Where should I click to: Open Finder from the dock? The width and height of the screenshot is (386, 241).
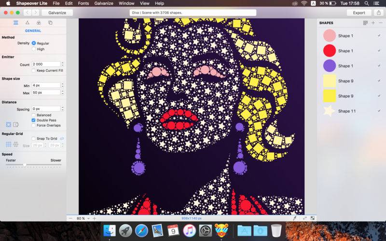tap(110, 231)
